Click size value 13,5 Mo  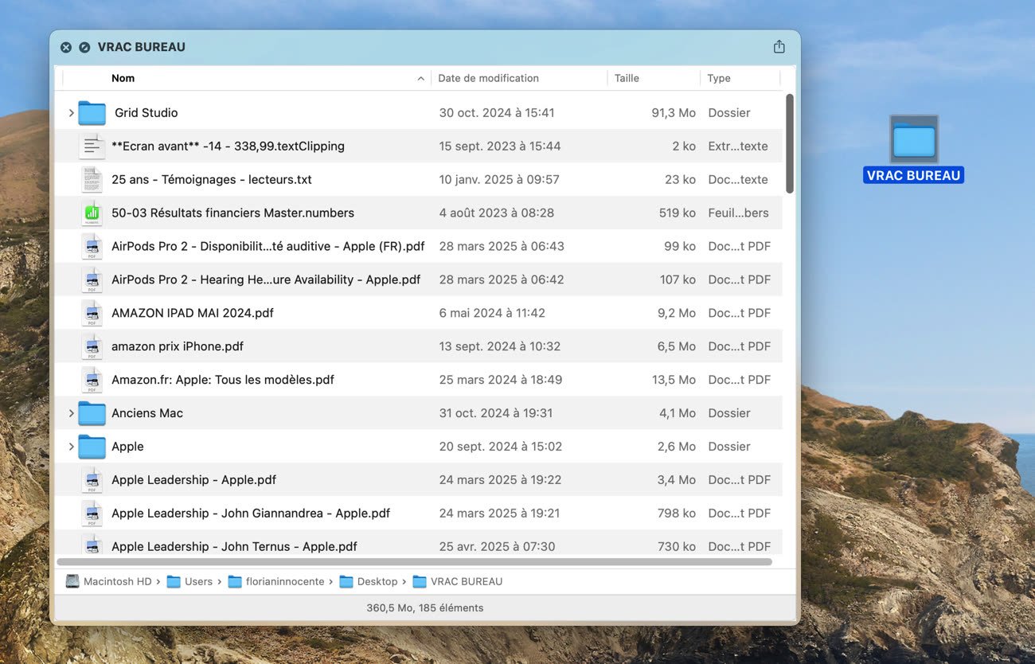[674, 381]
